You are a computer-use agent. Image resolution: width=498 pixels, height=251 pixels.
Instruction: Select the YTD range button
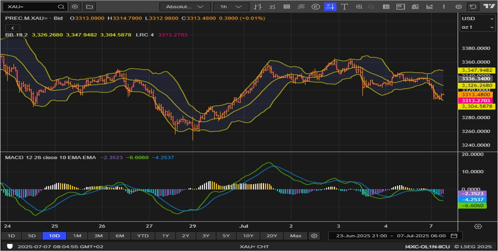(x=143, y=236)
